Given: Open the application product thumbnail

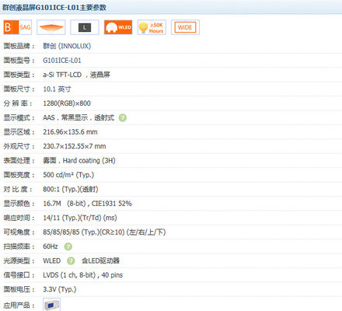Looking at the screenshot, I should click(x=51, y=305).
